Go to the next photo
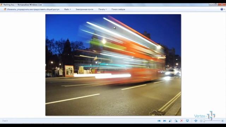Image resolution: width=226 pixels, height=127 pixels. point(165,121)
